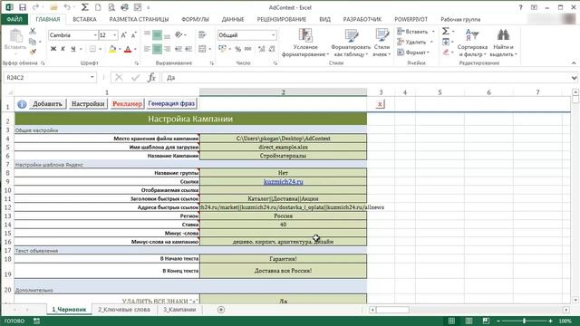Screen dimensions: 580x326
Task: Click the horizontal scrollbar thumb
Action: (x=392, y=310)
